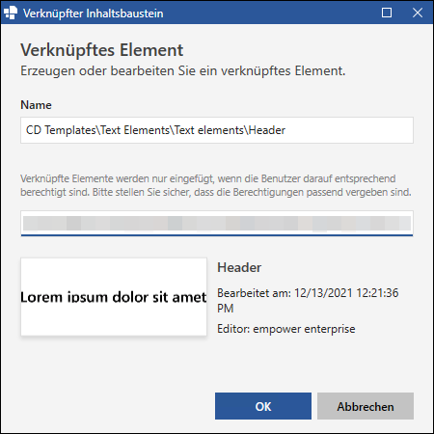
Task: Click the 'Editor: empower enterprise' line
Action: pyautogui.click(x=286, y=329)
